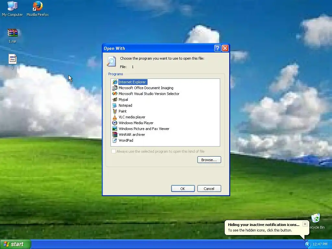Choose Notepad from the program list

click(x=125, y=105)
